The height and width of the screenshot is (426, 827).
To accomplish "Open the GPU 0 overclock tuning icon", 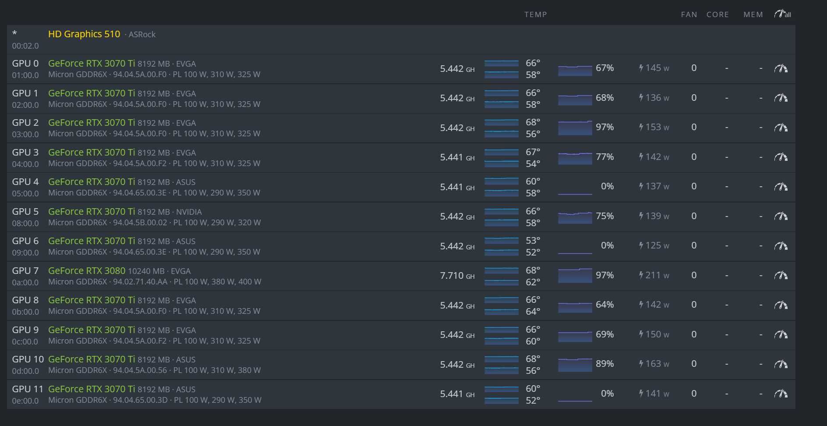I will [781, 68].
